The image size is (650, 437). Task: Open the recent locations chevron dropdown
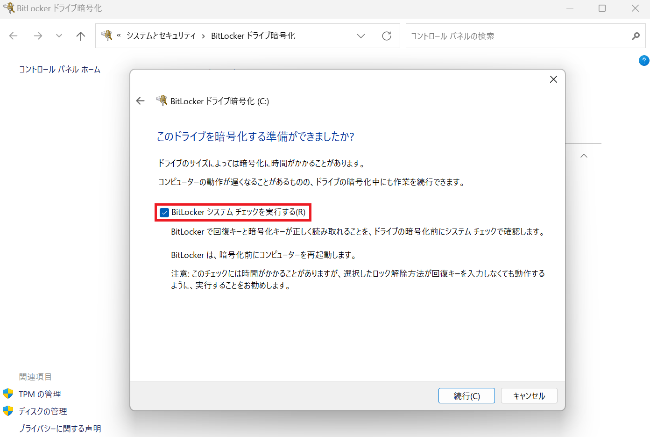click(59, 36)
